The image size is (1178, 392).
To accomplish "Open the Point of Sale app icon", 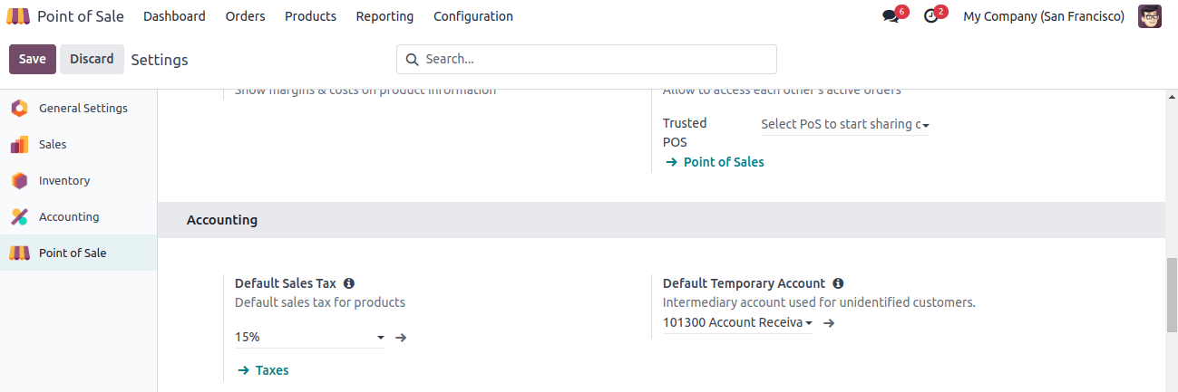I will click(x=18, y=16).
